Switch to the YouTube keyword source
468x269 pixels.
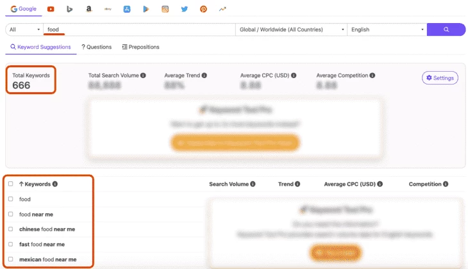click(51, 9)
